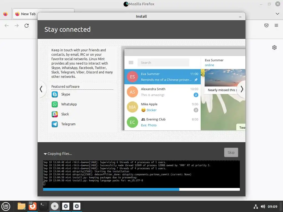Click the WhatsApp icon in Featured software
Viewport: 283px width, 212px height.
pyautogui.click(x=55, y=104)
